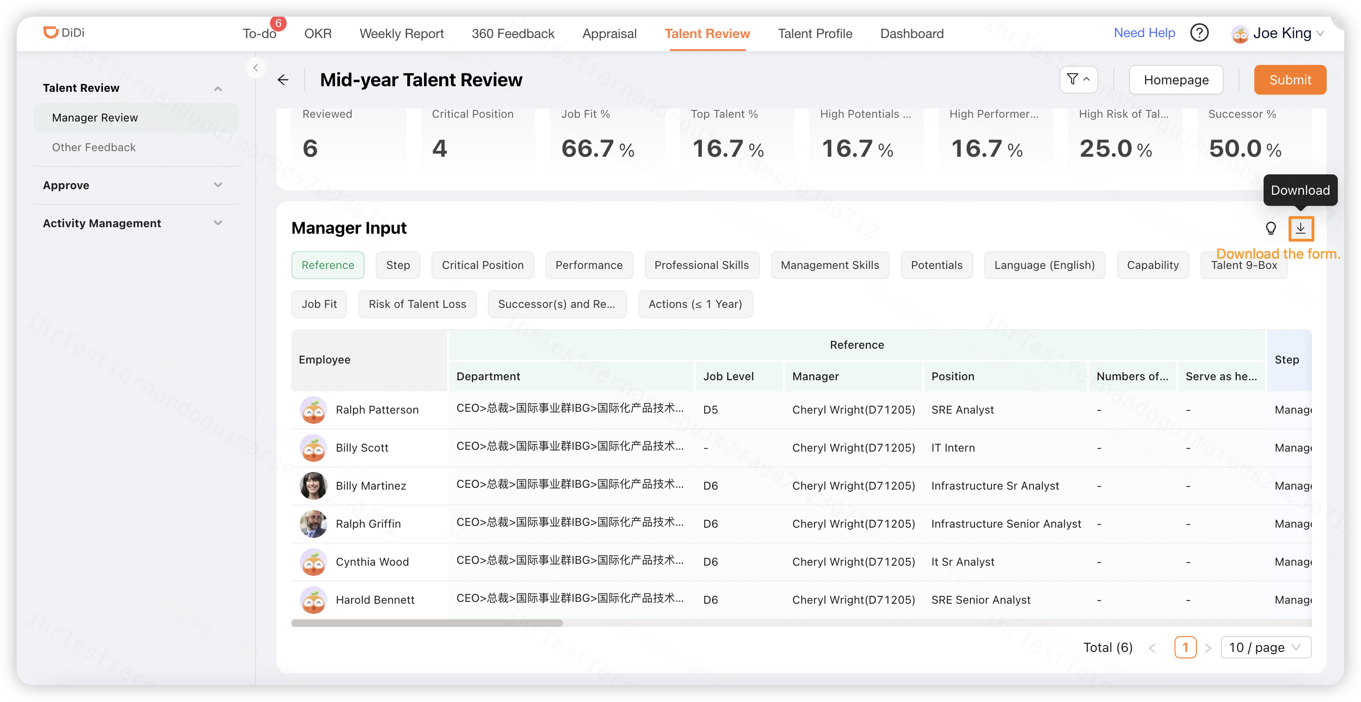Image resolution: width=1361 pixels, height=702 pixels.
Task: Switch to the OKR tab
Action: [318, 34]
